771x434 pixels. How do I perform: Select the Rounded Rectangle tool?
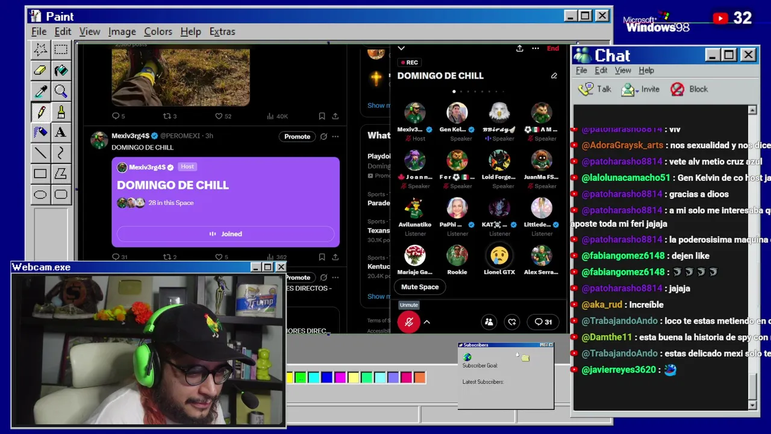pos(61,194)
